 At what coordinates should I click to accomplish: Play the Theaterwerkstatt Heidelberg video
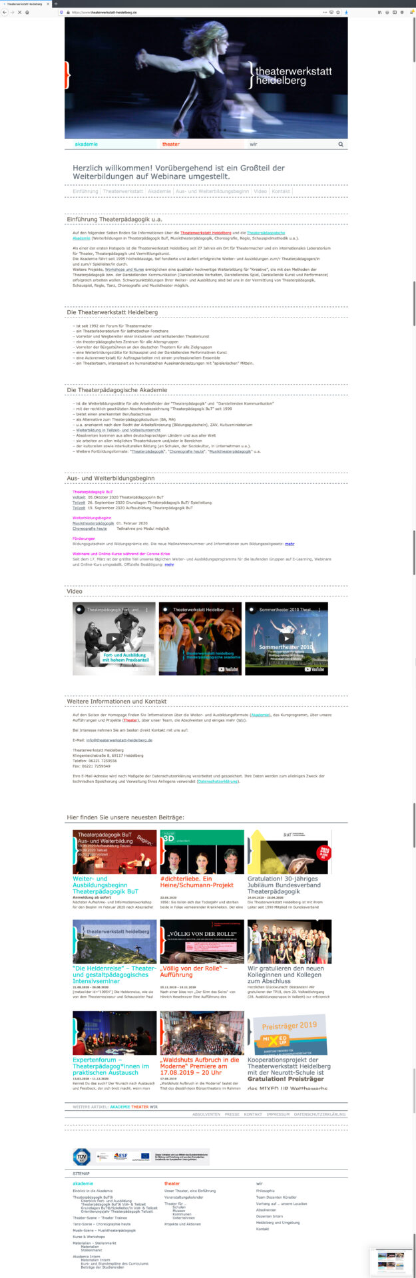pos(200,638)
